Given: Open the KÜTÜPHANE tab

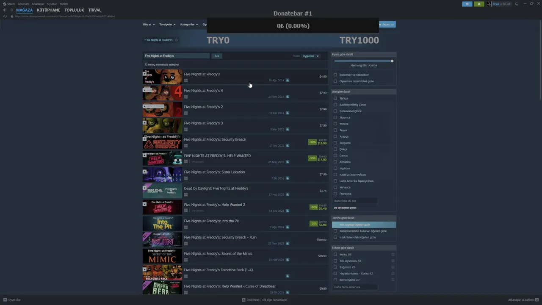Looking at the screenshot, I should (x=49, y=10).
